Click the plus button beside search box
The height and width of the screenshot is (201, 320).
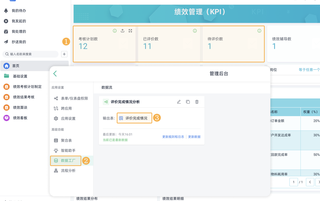coord(64,54)
